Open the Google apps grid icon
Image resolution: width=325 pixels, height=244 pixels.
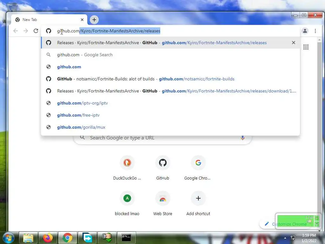(x=306, y=47)
